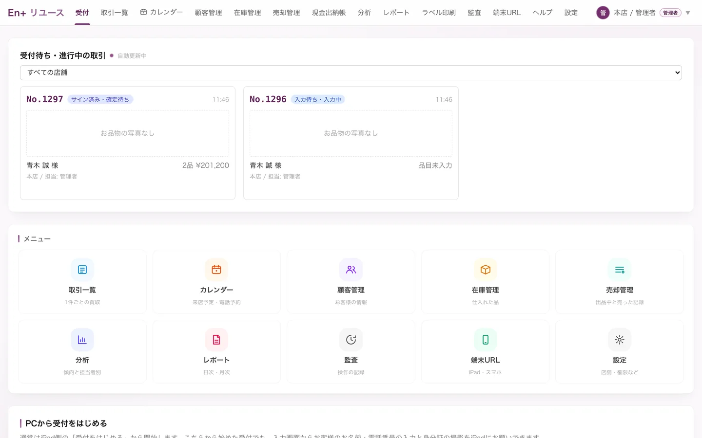
Task: Click the 管 user avatar circle
Action: coord(603,13)
